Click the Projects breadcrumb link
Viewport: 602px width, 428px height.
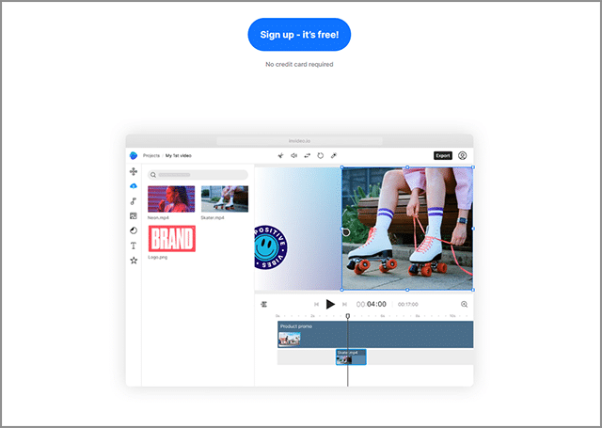[151, 155]
